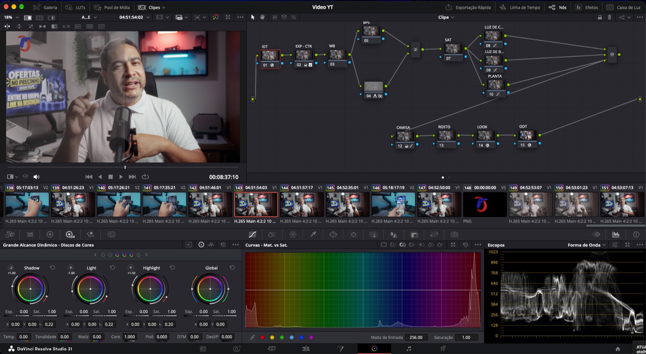Mute the viewer audio speaker

(x=36, y=177)
